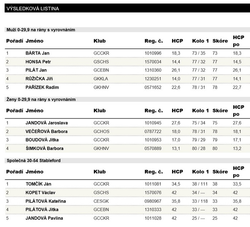Viewport: 250px width, 227px height.
Task: Click registration number 1011081
Action: coord(153,184)
